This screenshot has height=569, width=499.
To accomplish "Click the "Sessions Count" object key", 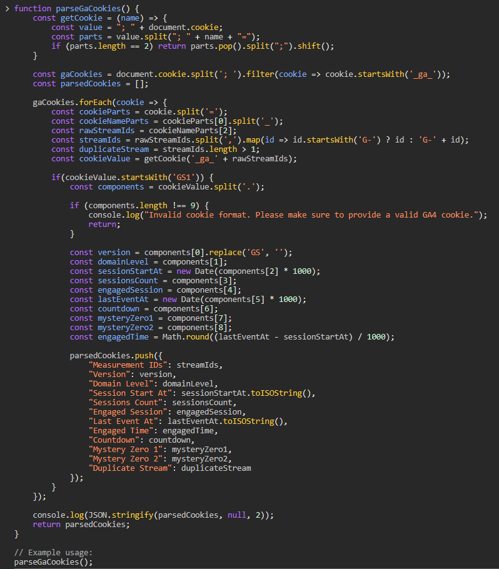I will pos(126,403).
